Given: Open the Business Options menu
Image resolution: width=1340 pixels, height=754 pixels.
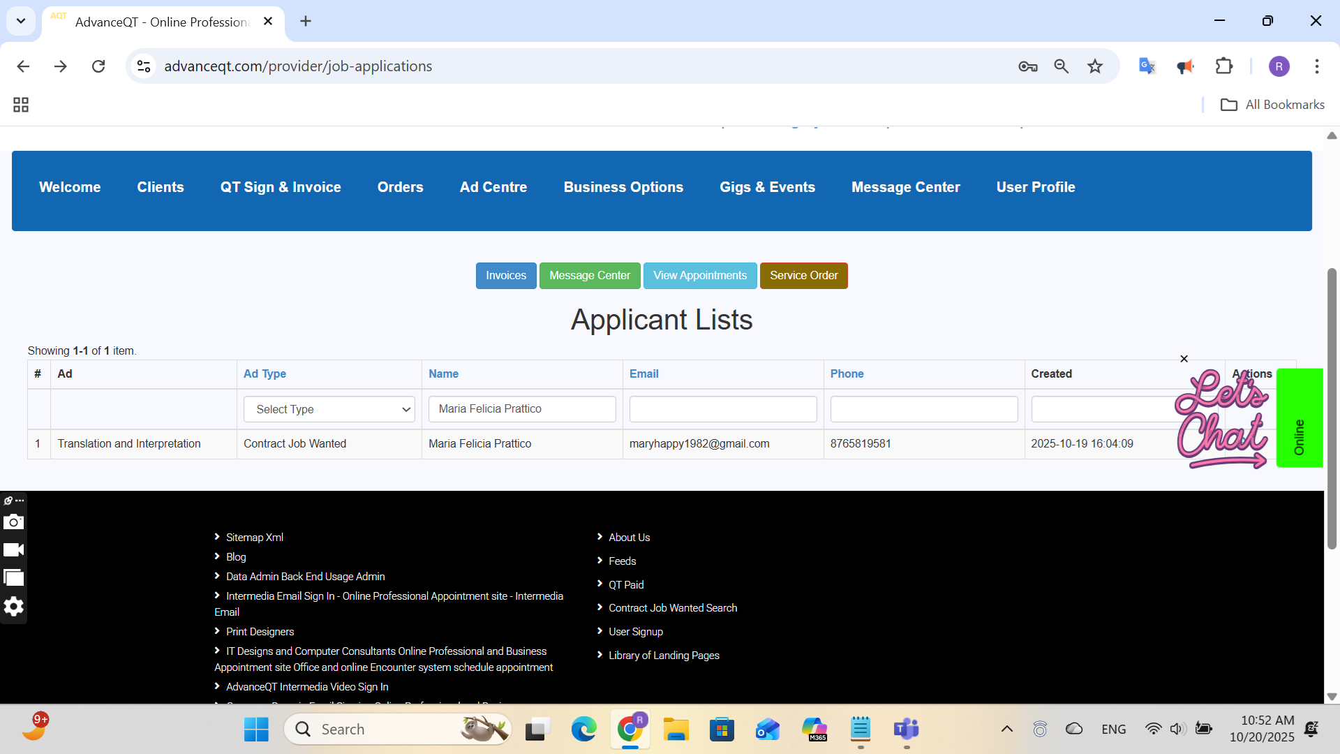Looking at the screenshot, I should 623,187.
